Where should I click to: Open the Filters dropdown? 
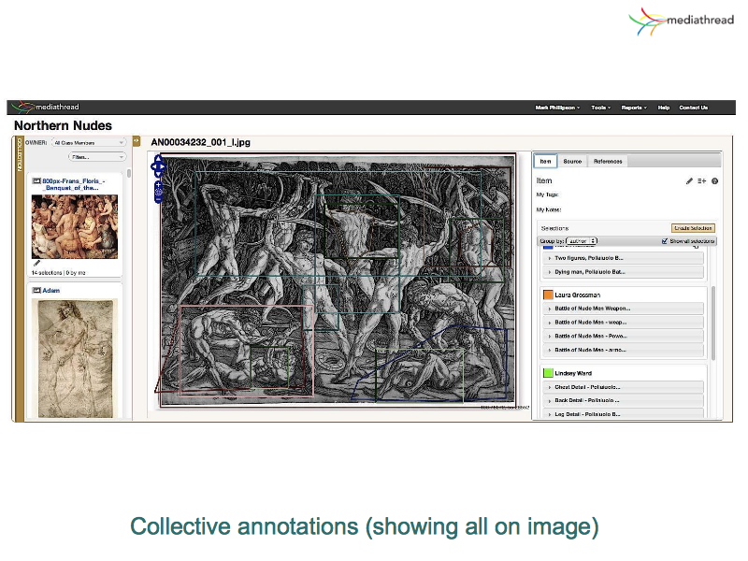(98, 157)
